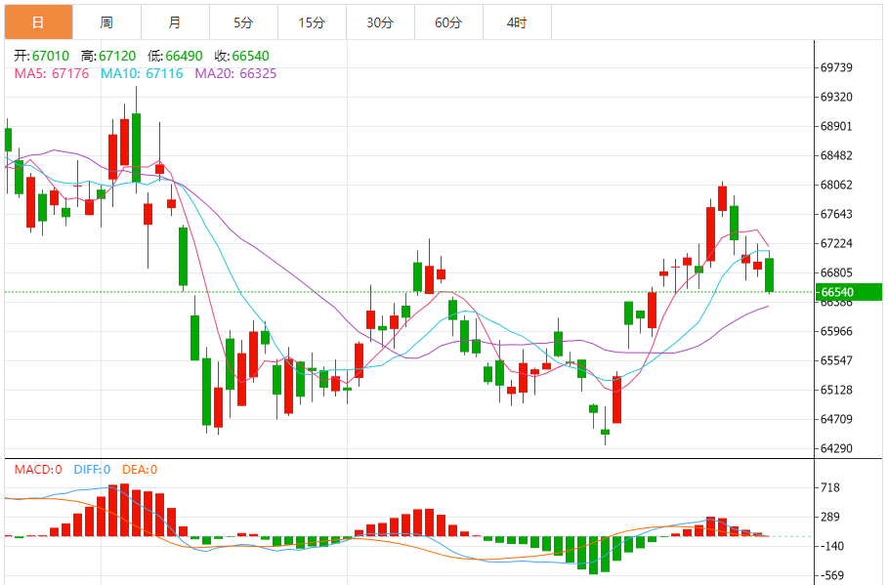Image resolution: width=888 pixels, height=585 pixels.
Task: Open the 30分 interval tab
Action: (x=380, y=22)
